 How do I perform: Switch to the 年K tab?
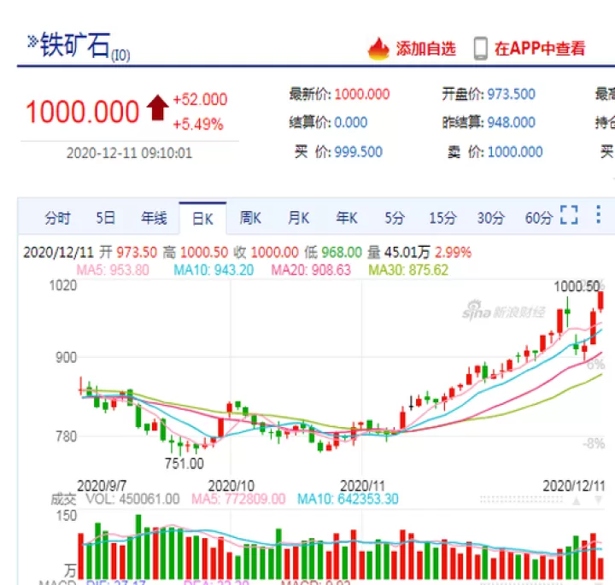347,218
